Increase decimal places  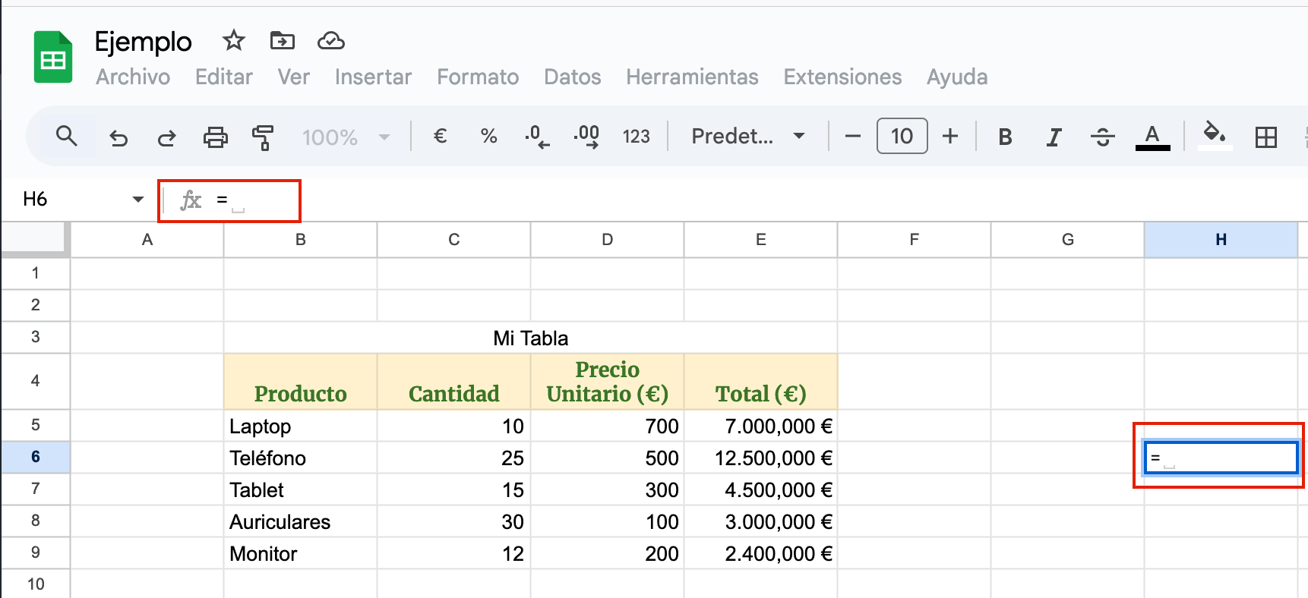click(x=586, y=137)
